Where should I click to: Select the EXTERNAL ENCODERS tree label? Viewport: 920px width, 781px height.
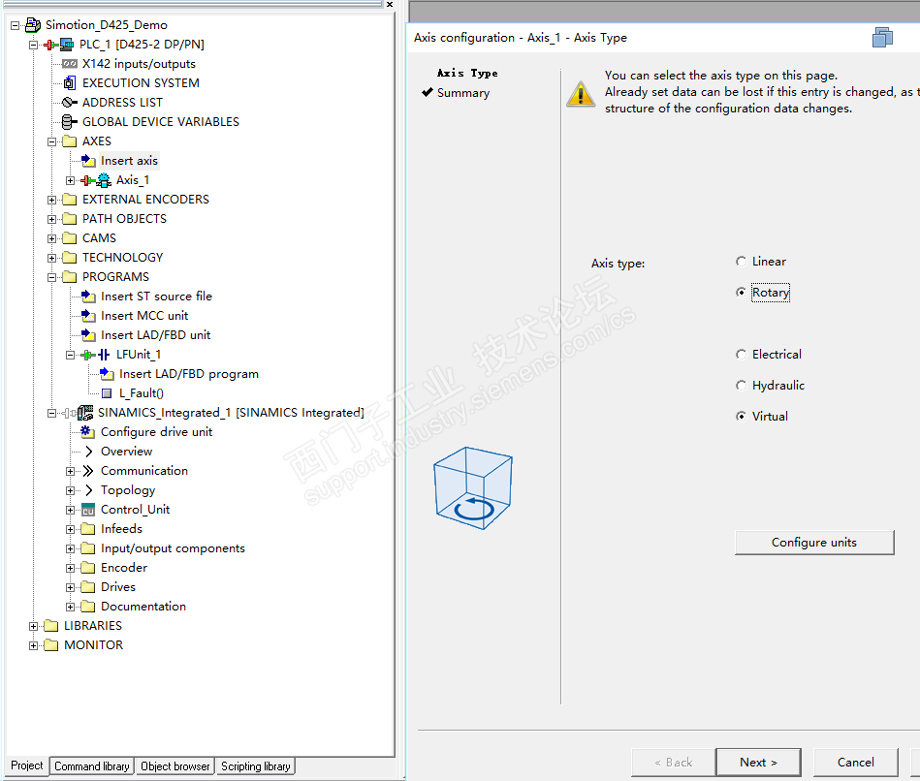point(145,200)
